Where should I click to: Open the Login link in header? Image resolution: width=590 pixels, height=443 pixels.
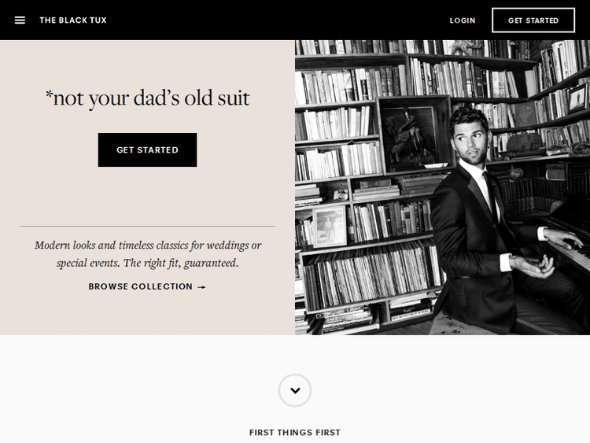[463, 20]
